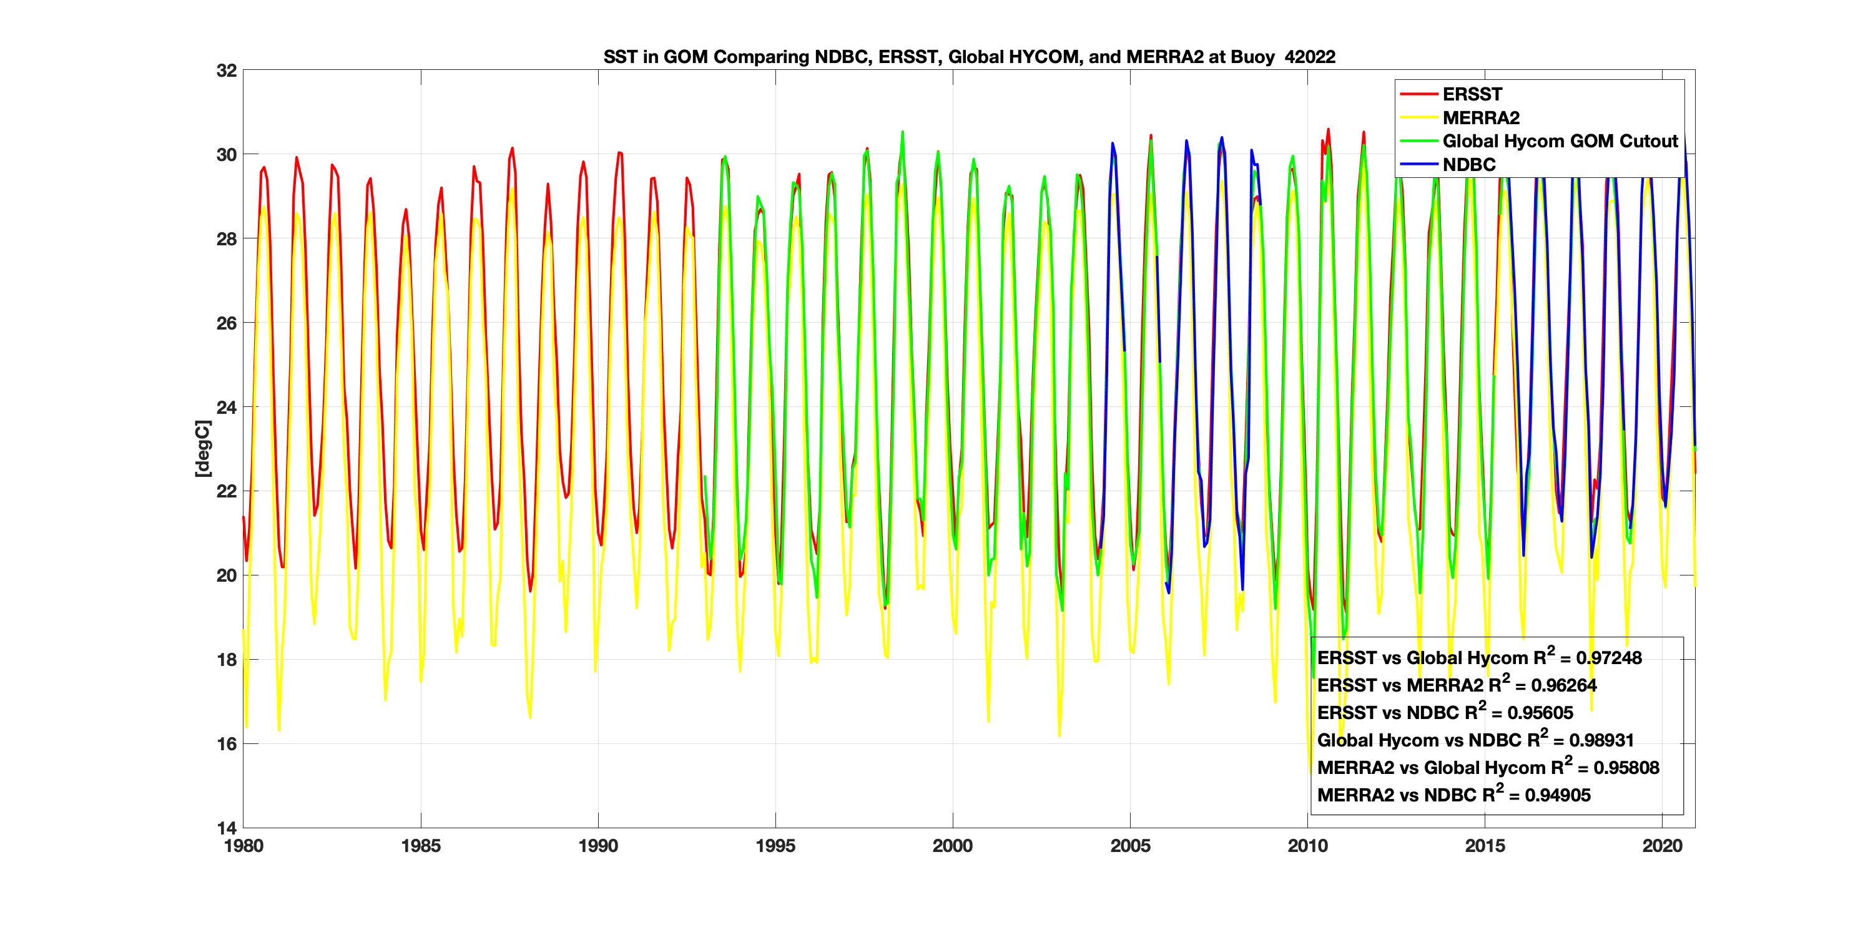Click the yellow MERRA2 legend line sample
This screenshot has width=1873, height=930.
pos(1418,118)
